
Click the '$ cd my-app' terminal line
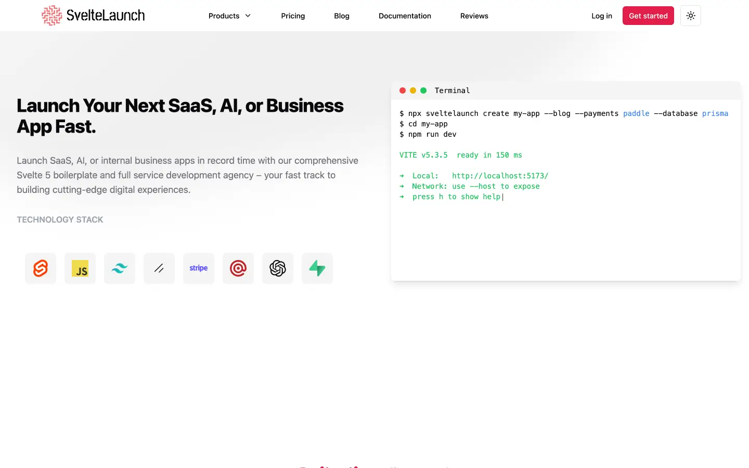tap(423, 124)
